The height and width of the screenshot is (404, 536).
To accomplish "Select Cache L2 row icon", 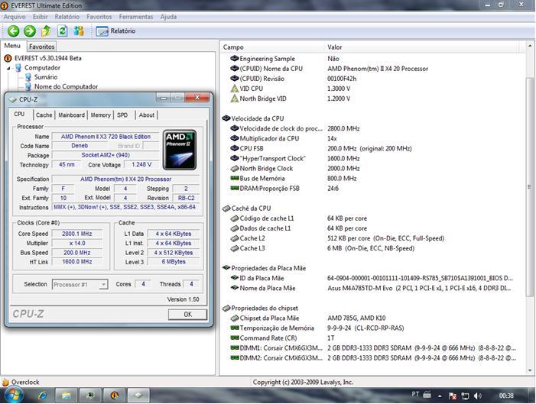I will pyautogui.click(x=234, y=238).
